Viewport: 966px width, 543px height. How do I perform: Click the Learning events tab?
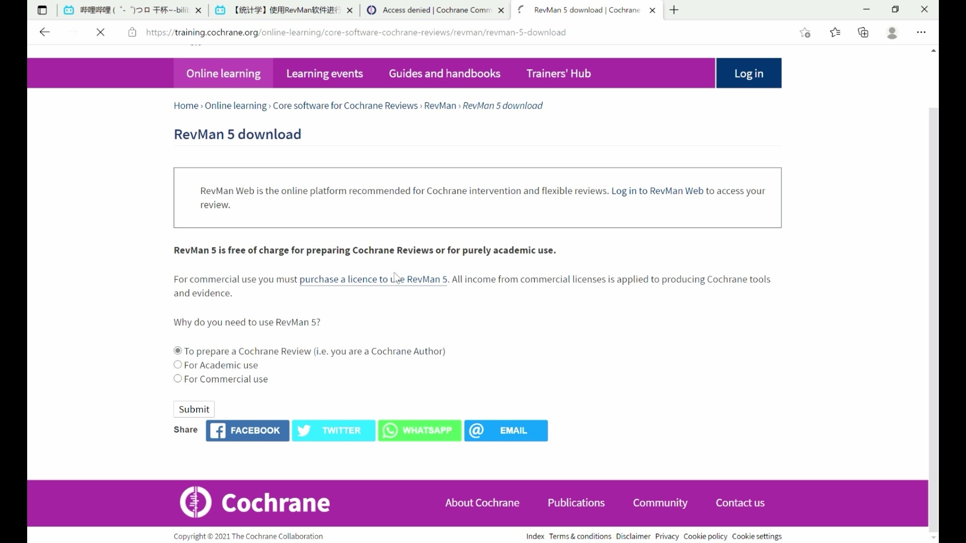click(325, 73)
